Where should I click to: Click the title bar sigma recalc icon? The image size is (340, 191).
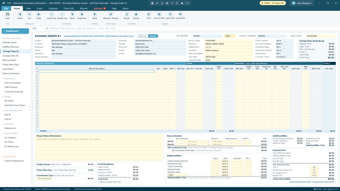pyautogui.click(x=177, y=3)
